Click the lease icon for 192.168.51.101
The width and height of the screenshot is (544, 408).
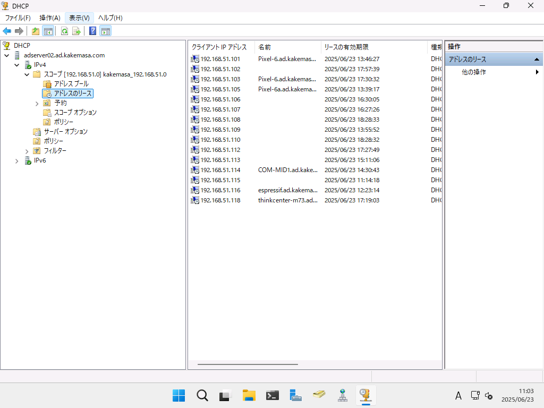pos(195,59)
